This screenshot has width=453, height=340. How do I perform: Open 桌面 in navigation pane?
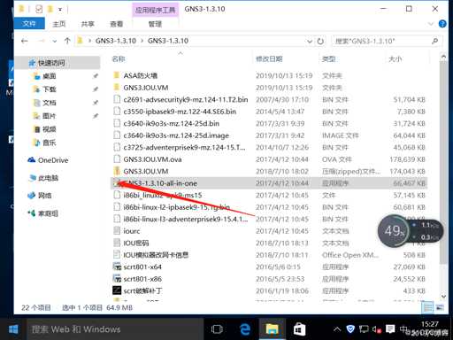tap(50, 76)
